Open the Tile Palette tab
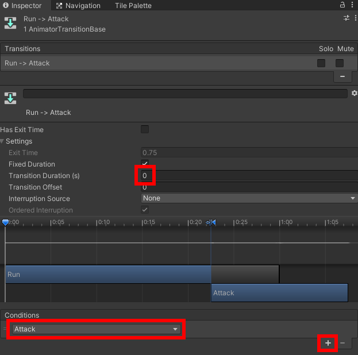The width and height of the screenshot is (358, 355). [133, 6]
